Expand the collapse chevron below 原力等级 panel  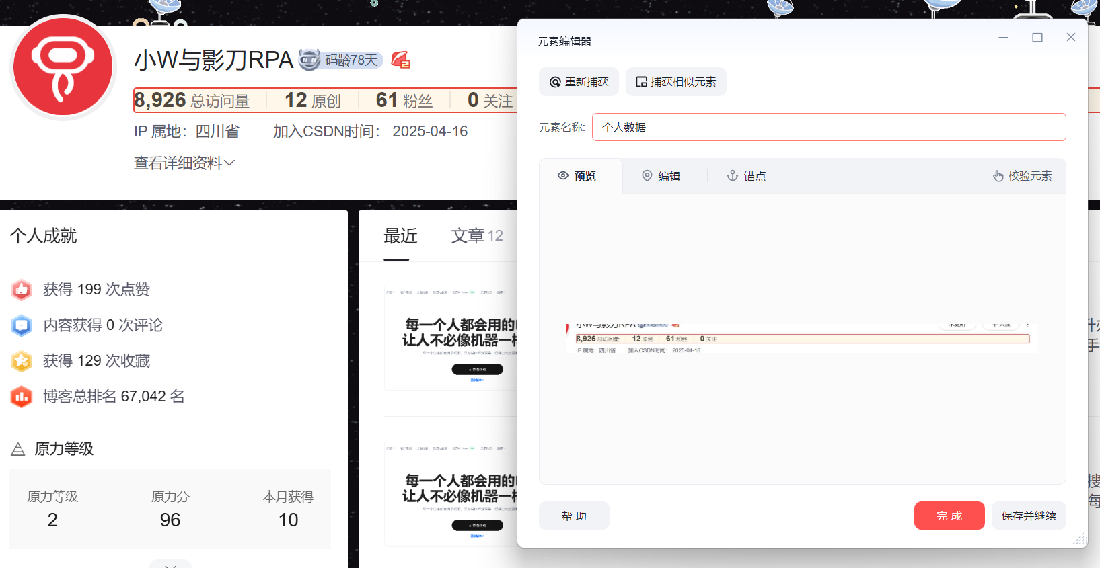pos(170,565)
